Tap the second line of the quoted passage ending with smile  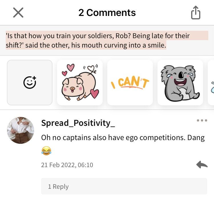(86, 45)
